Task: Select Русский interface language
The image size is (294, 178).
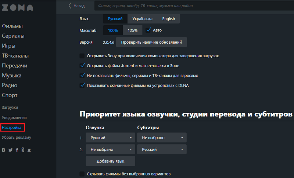Action: [115, 19]
